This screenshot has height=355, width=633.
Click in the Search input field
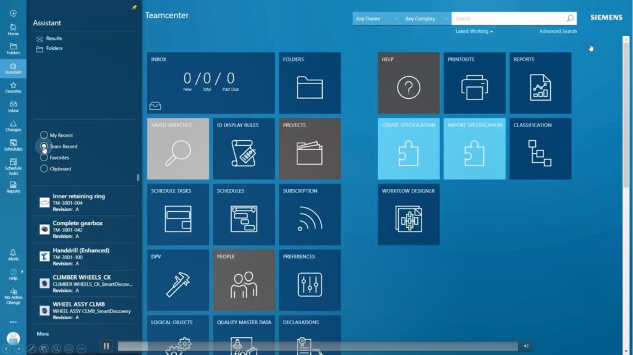[x=509, y=19]
